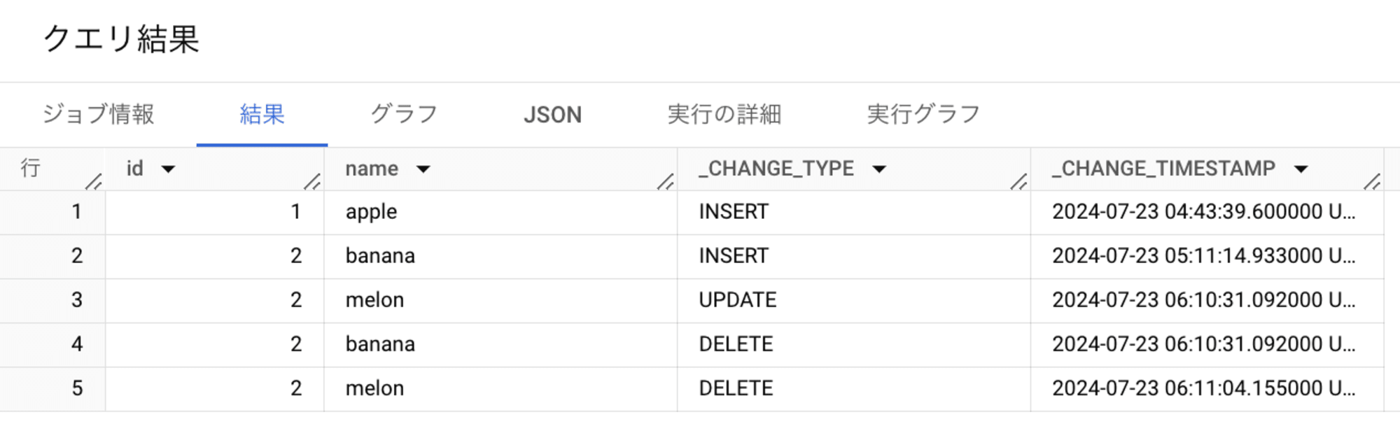The height and width of the screenshot is (424, 1400).
Task: Open the name column dropdown arrow
Action: 423,169
